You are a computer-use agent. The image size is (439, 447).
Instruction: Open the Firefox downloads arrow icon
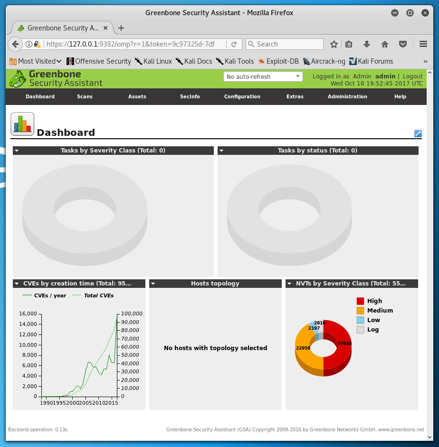coord(366,44)
